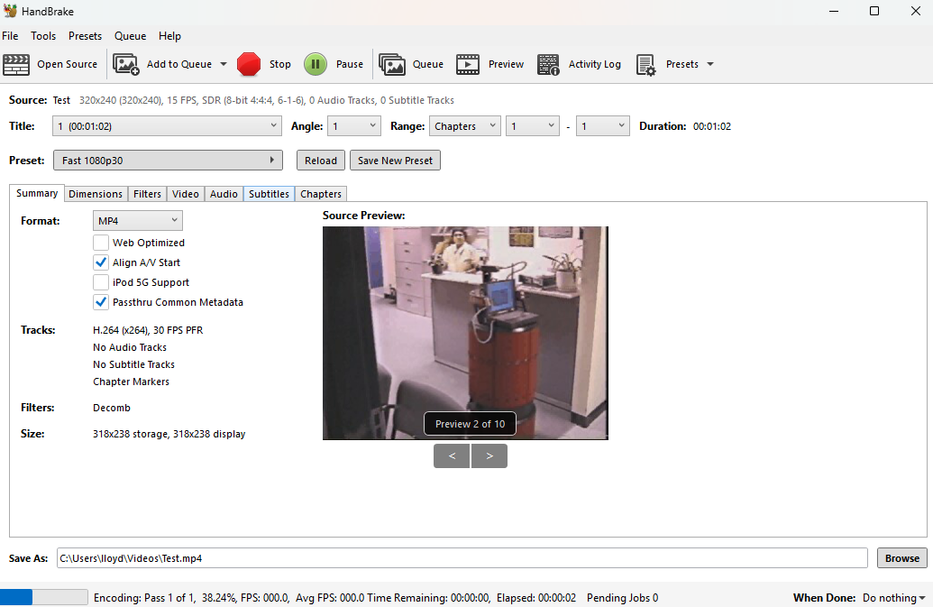
Task: Click the Reload preset button
Action: [x=321, y=161]
